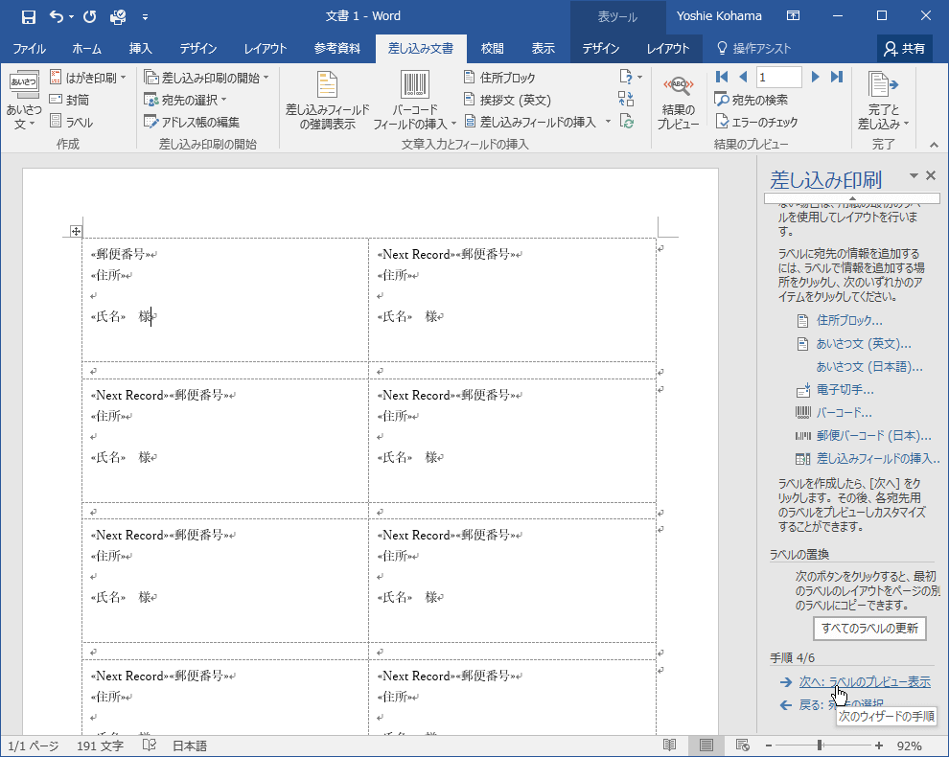
Task: Click the record number field
Action: pos(778,77)
